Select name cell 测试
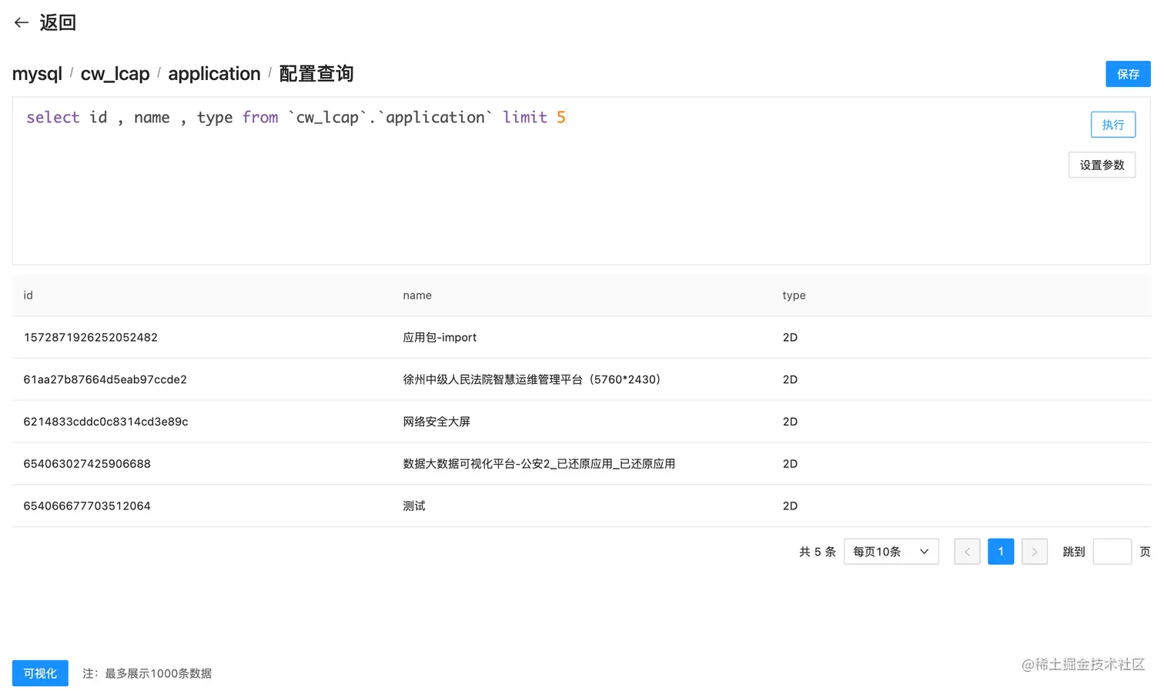1164x691 pixels. pos(414,506)
